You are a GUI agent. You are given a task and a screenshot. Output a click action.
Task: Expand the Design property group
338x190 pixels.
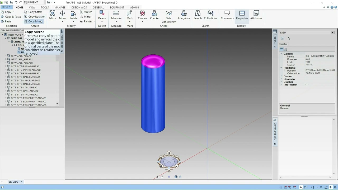click(281, 76)
